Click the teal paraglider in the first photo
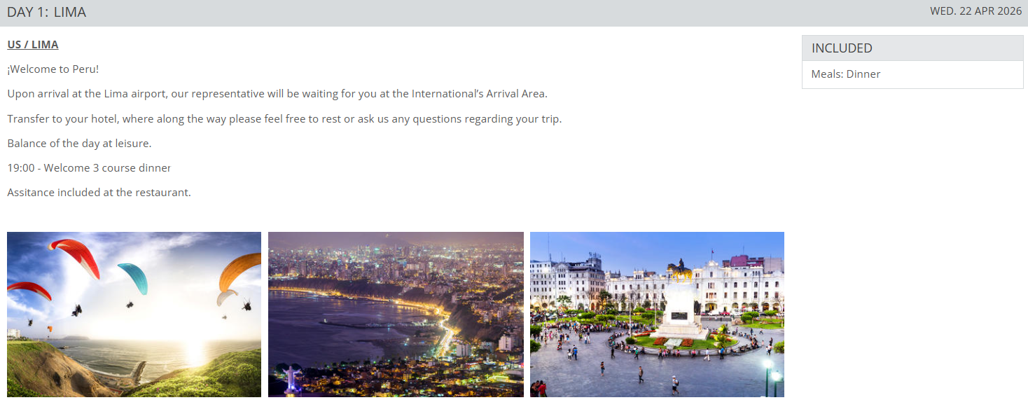This screenshot has width=1028, height=400. [133, 278]
